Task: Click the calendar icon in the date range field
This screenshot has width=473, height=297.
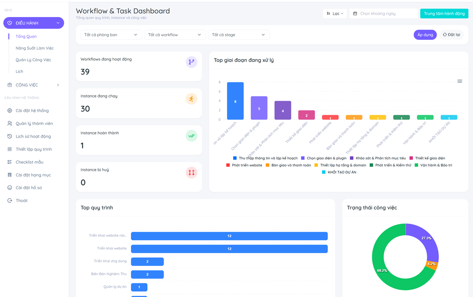Action: [x=355, y=14]
